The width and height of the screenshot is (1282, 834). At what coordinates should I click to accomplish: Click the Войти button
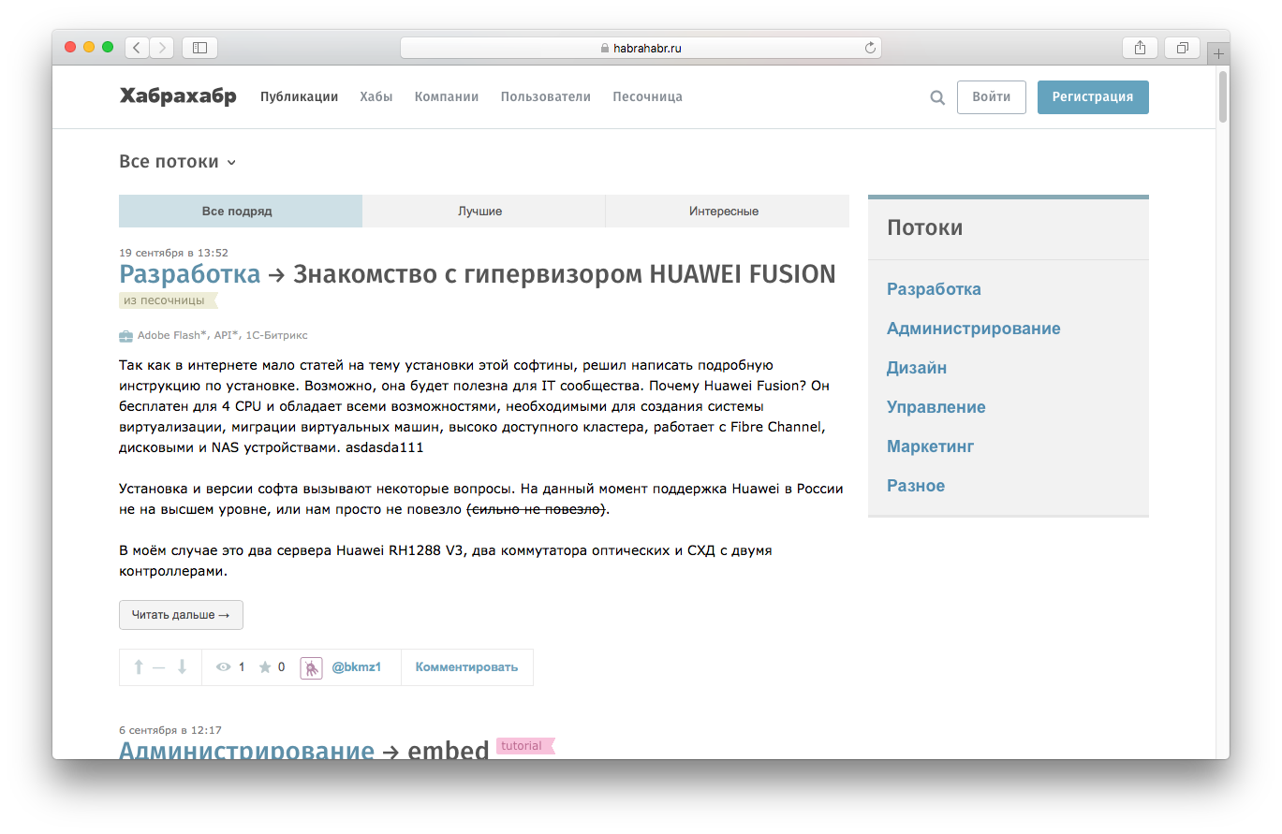991,97
